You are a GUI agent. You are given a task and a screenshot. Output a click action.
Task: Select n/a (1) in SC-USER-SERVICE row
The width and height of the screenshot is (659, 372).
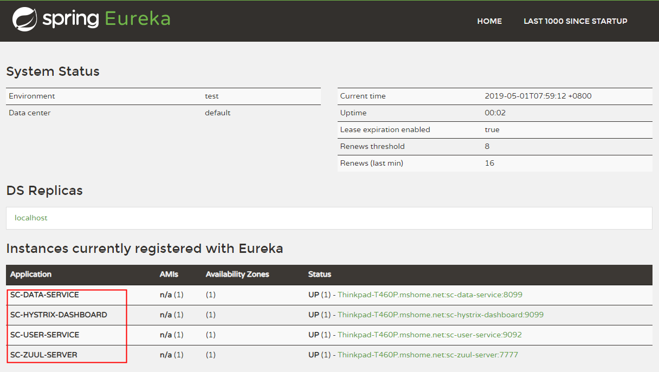pyautogui.click(x=172, y=335)
